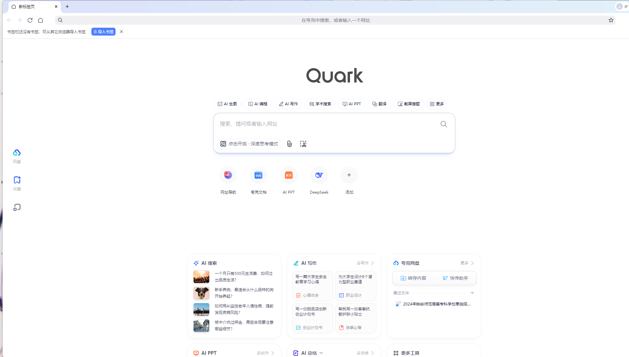The width and height of the screenshot is (629, 357).
Task: Click the Quark logo
Action: coord(335,76)
